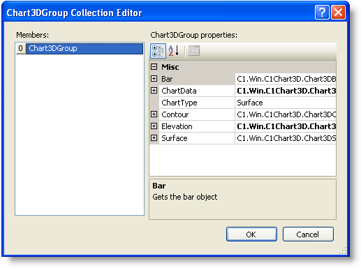Click the Help question mark button
The image size is (361, 268).
pyautogui.click(x=322, y=13)
